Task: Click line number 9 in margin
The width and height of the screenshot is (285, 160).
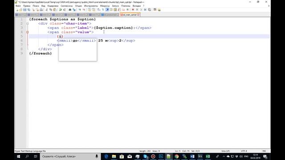Action: click(22, 53)
